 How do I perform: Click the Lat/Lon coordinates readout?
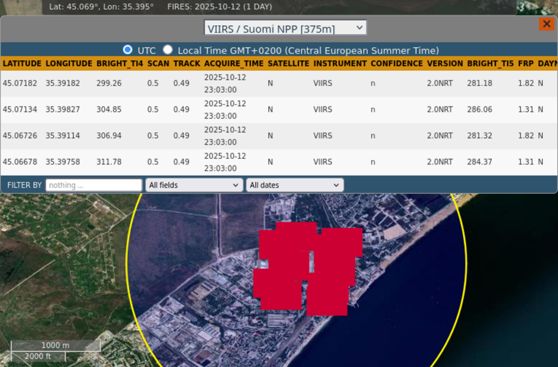(101, 7)
